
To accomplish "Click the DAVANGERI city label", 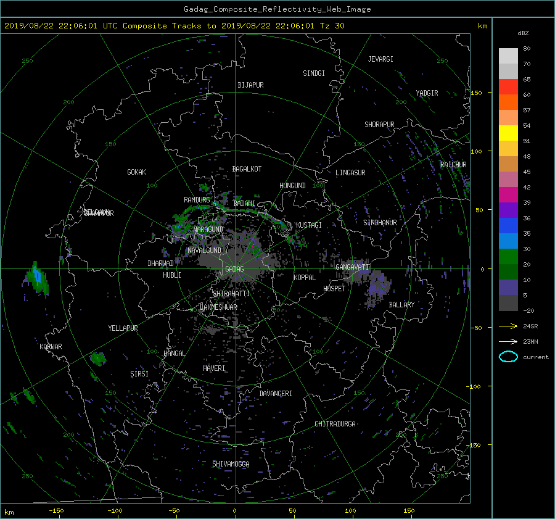I will click(276, 394).
